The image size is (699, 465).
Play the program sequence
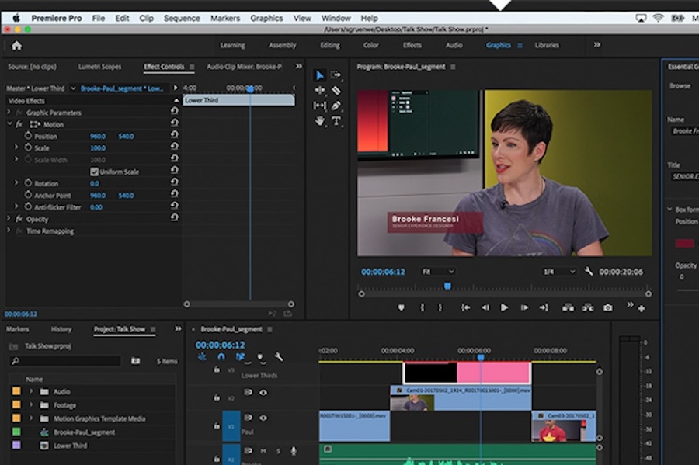click(x=504, y=307)
